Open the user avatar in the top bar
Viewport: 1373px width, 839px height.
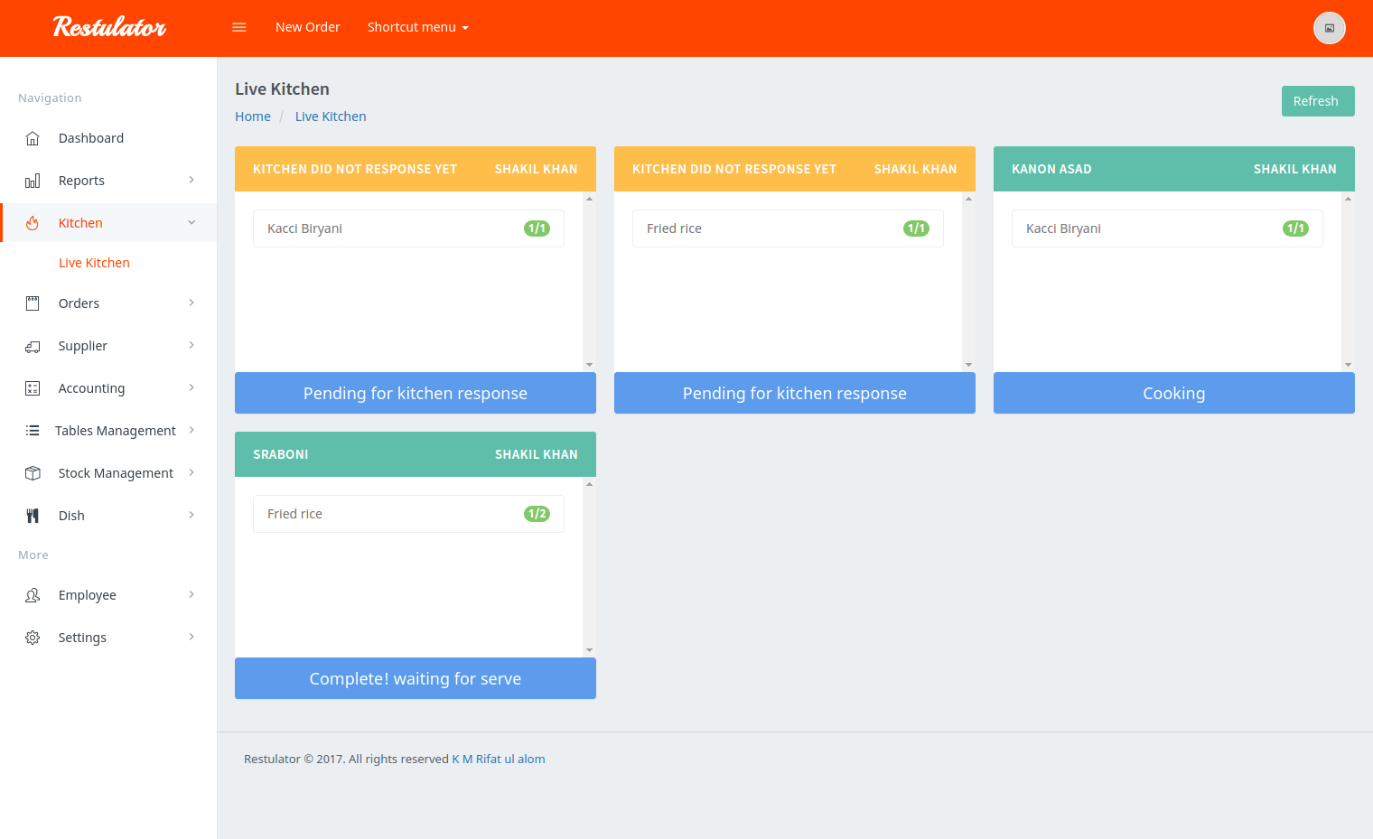(1329, 28)
